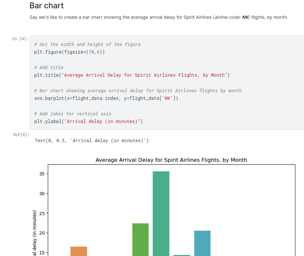Click the blue bar in the chart
The height and width of the screenshot is (256, 304).
[x=202, y=243]
